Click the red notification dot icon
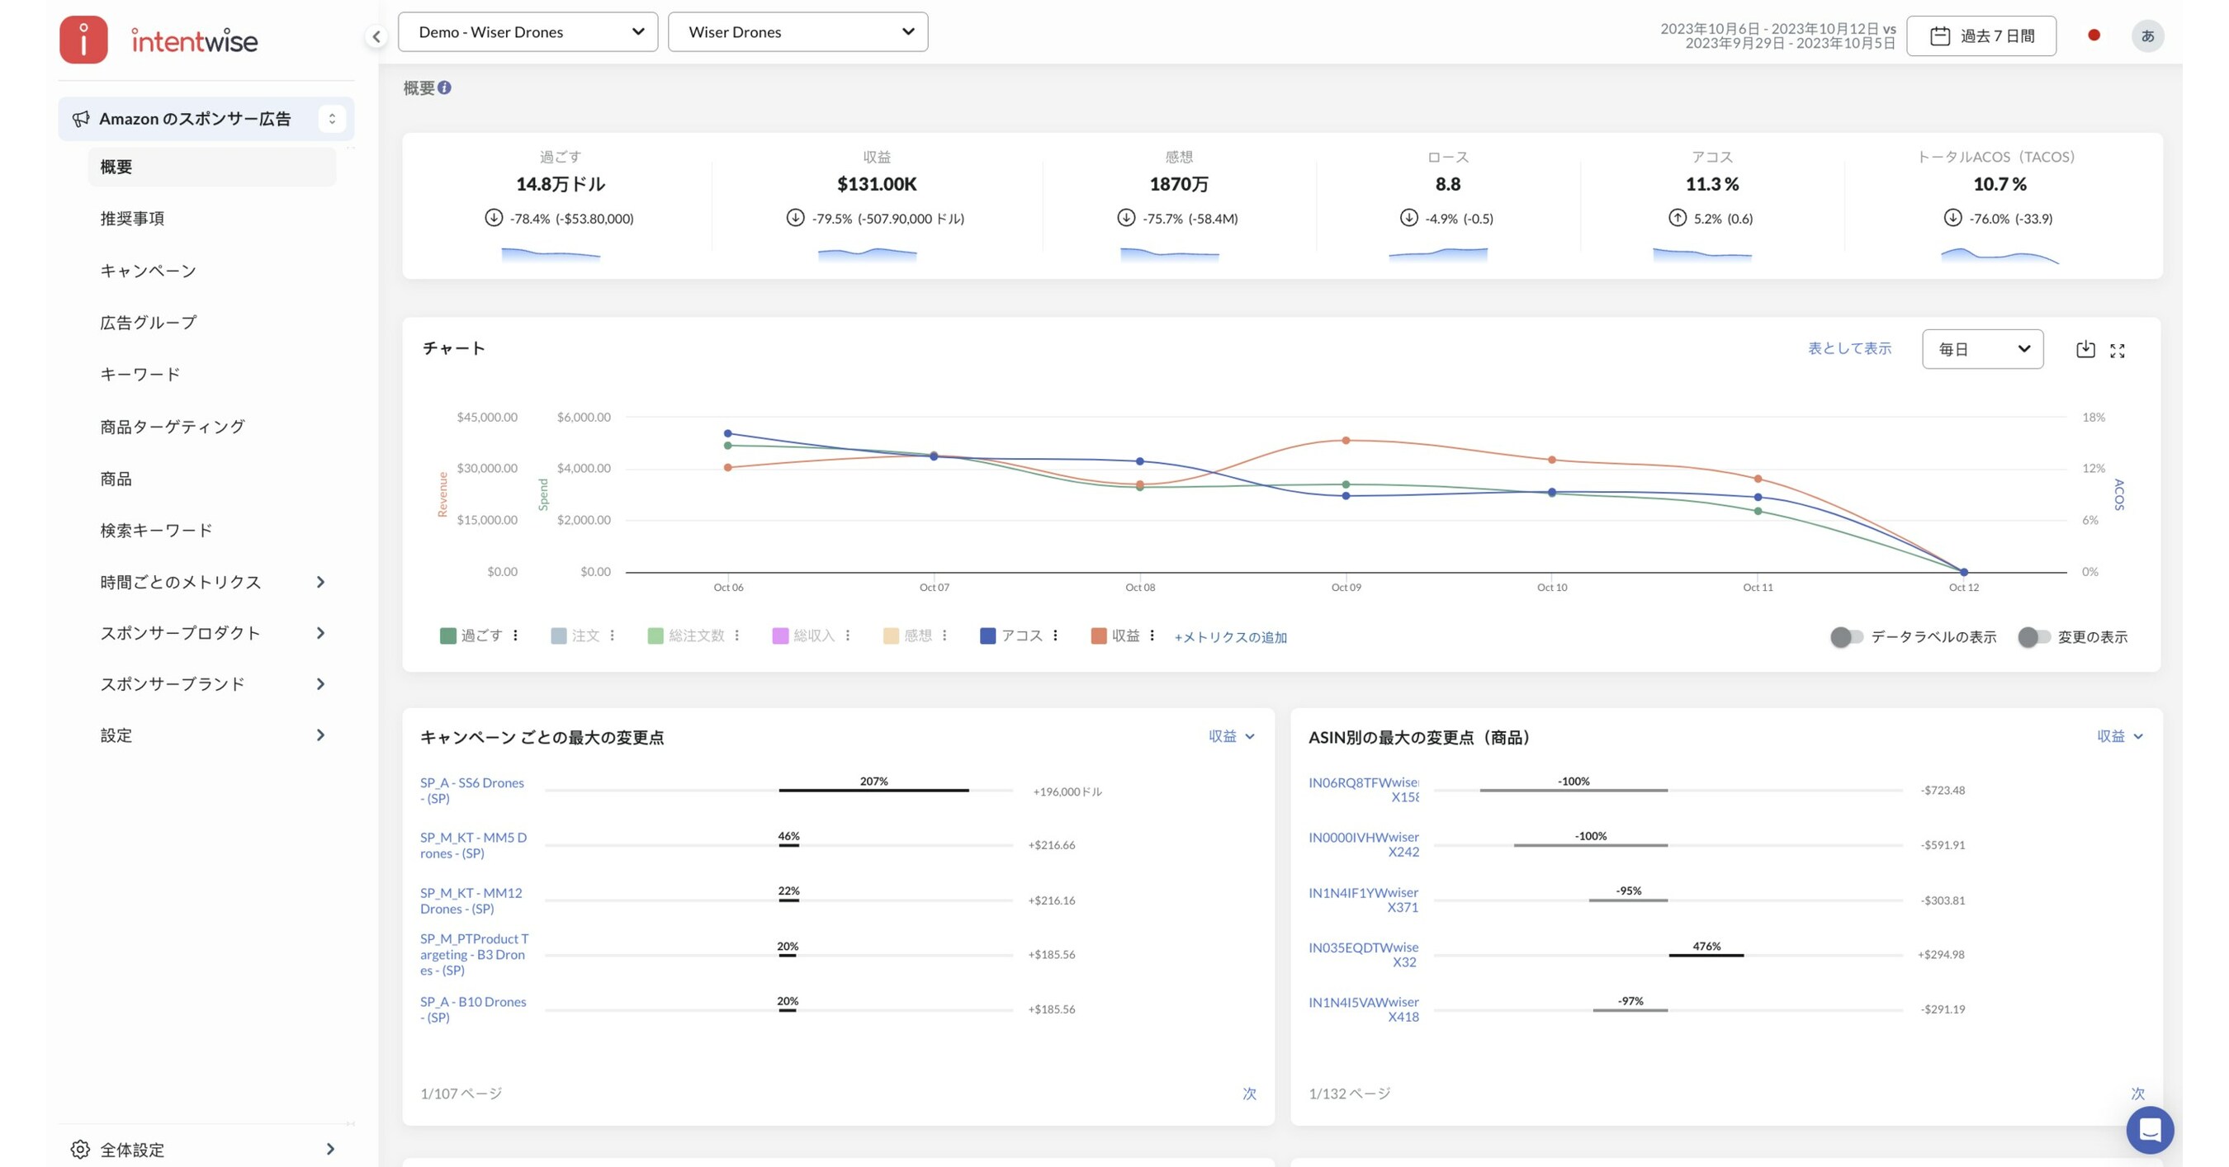Screen dimensions: 2229x1167 coord(2094,35)
